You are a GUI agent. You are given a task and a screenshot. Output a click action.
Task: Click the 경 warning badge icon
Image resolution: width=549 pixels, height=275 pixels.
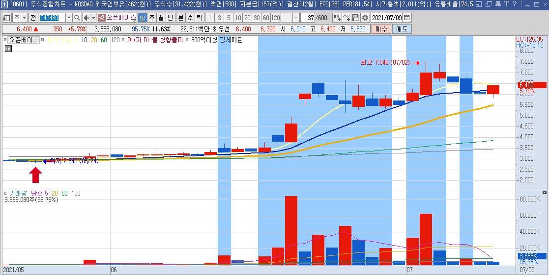tap(101, 18)
